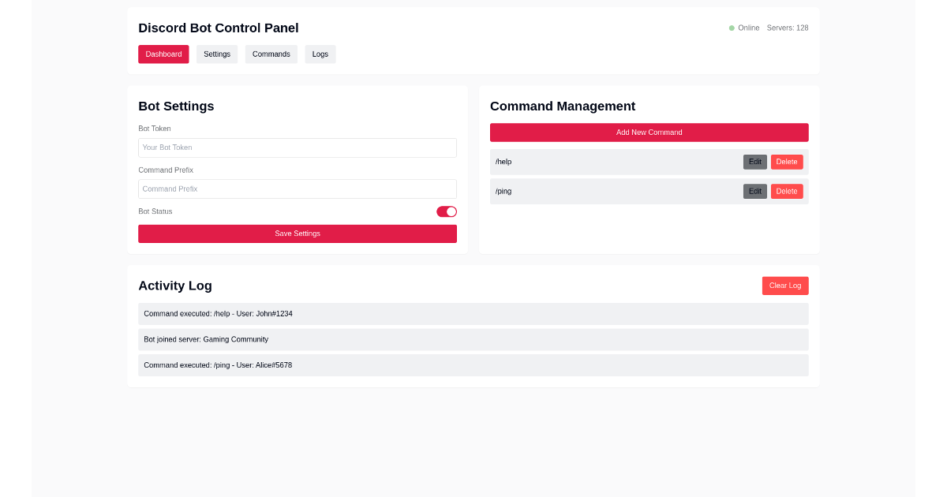Edit the /ping command
Screen dimensions: 947x497
754,191
